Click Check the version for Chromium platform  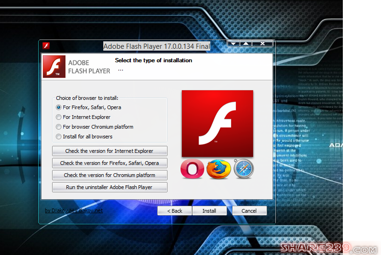tap(110, 175)
